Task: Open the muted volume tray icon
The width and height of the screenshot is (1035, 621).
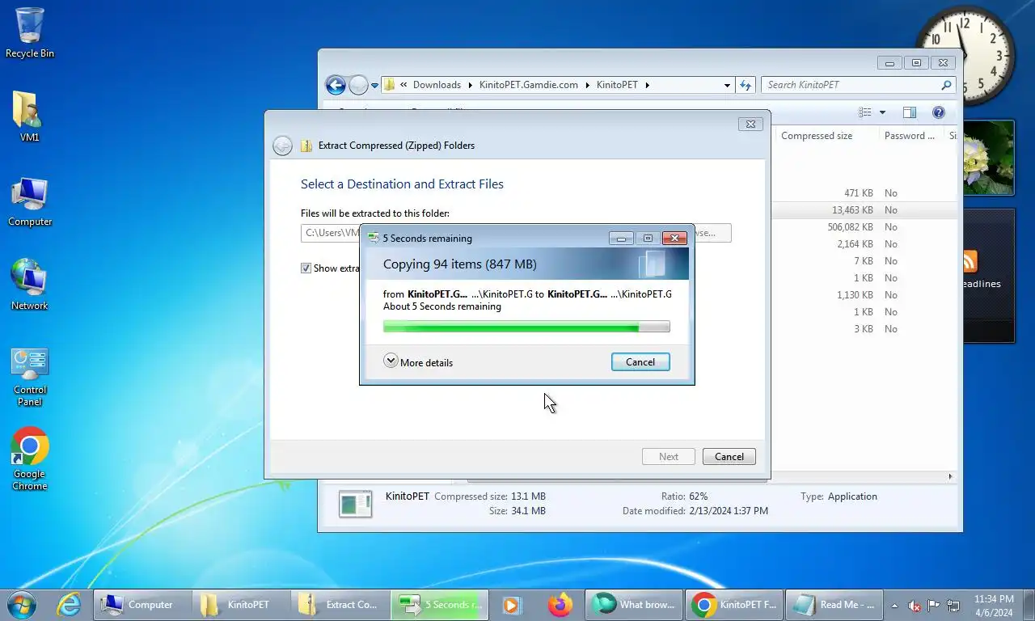Action: [x=915, y=605]
